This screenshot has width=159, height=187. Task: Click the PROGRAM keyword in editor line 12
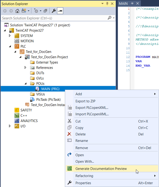143,57
